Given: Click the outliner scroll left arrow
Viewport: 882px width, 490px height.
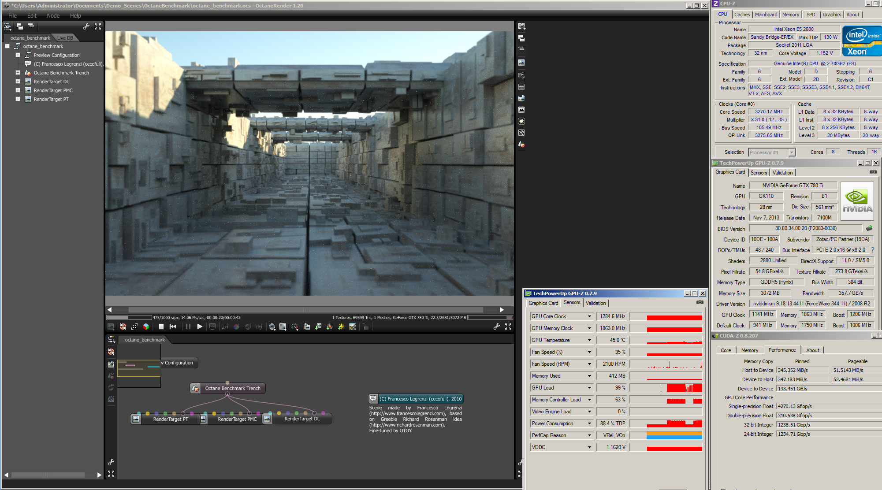Looking at the screenshot, I should pos(6,475).
